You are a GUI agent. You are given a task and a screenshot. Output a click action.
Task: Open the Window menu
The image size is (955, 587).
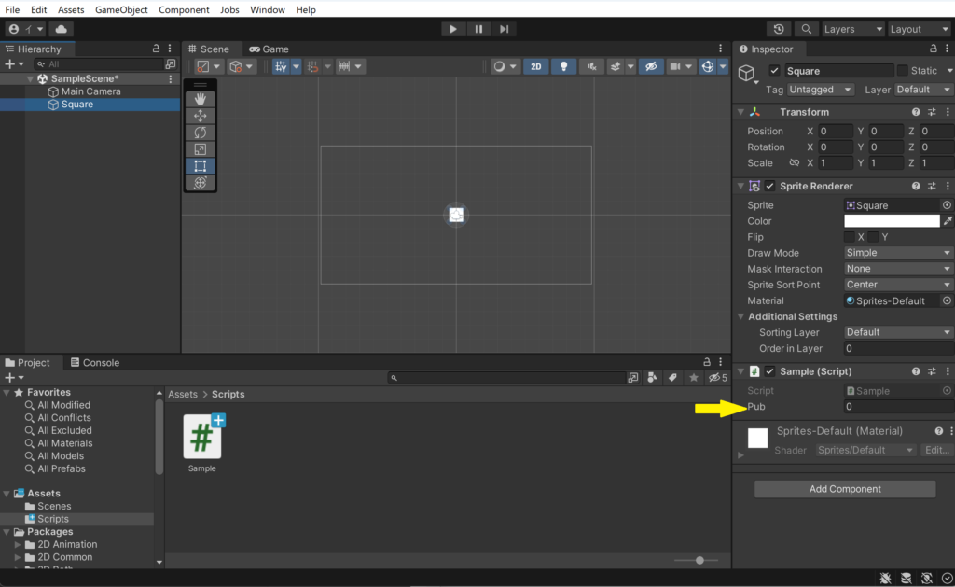268,9
